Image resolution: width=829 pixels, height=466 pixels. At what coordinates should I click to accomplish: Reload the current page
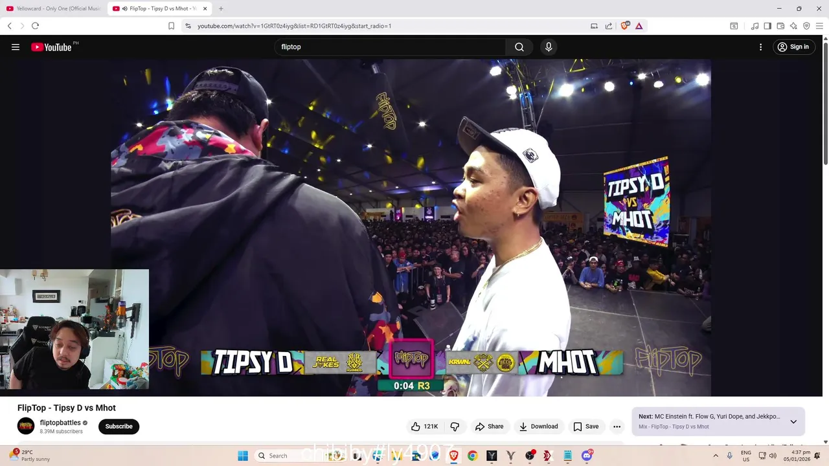[35, 26]
